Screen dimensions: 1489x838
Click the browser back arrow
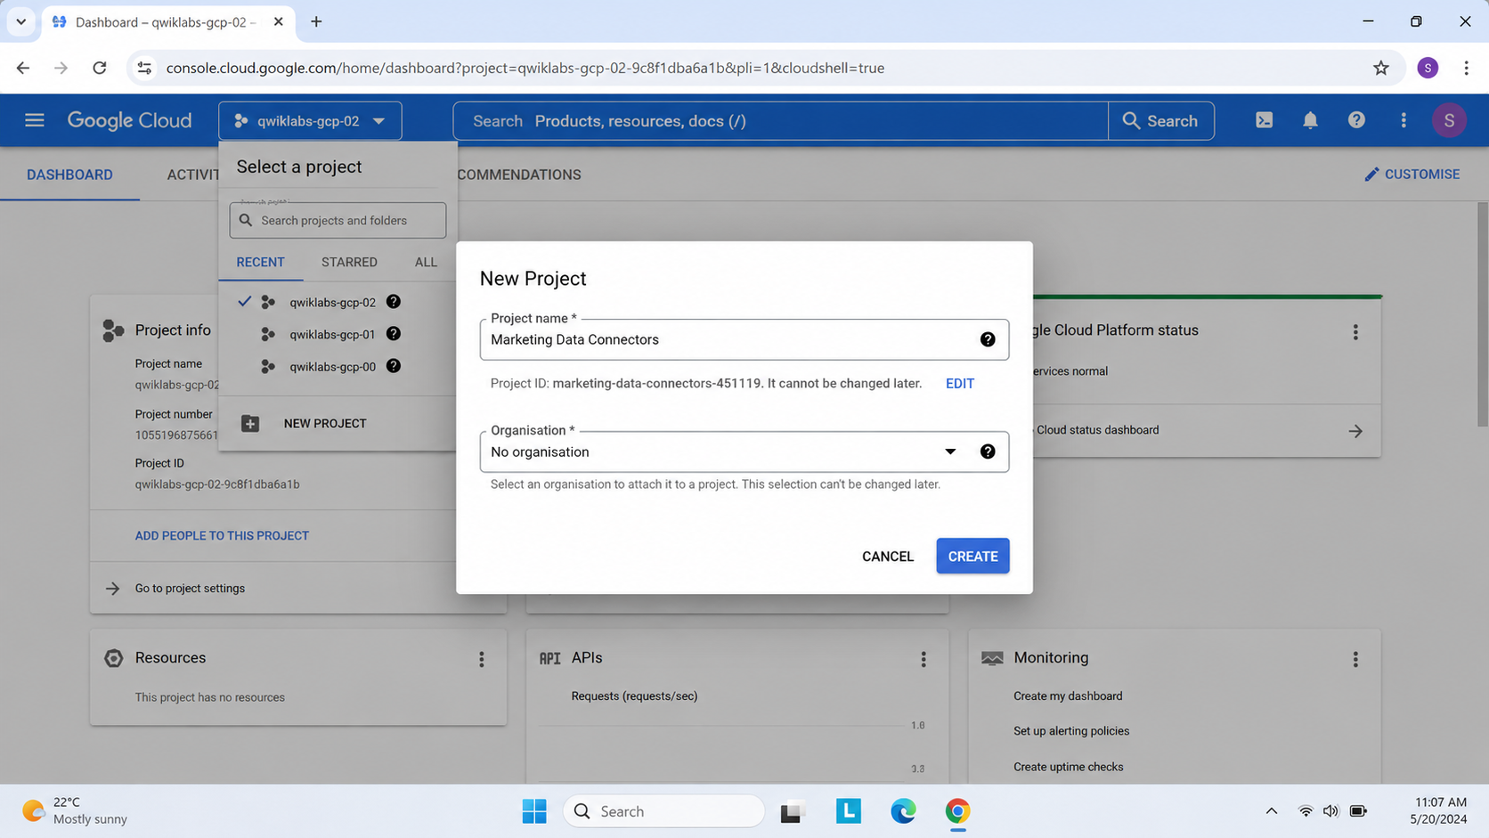tap(23, 68)
